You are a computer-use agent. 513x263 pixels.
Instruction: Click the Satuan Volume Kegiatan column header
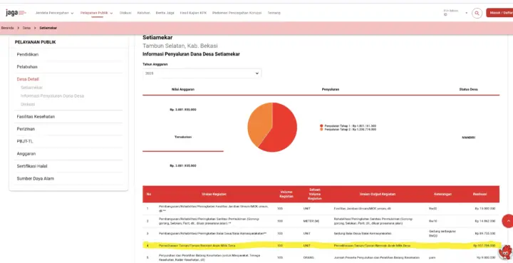(314, 195)
